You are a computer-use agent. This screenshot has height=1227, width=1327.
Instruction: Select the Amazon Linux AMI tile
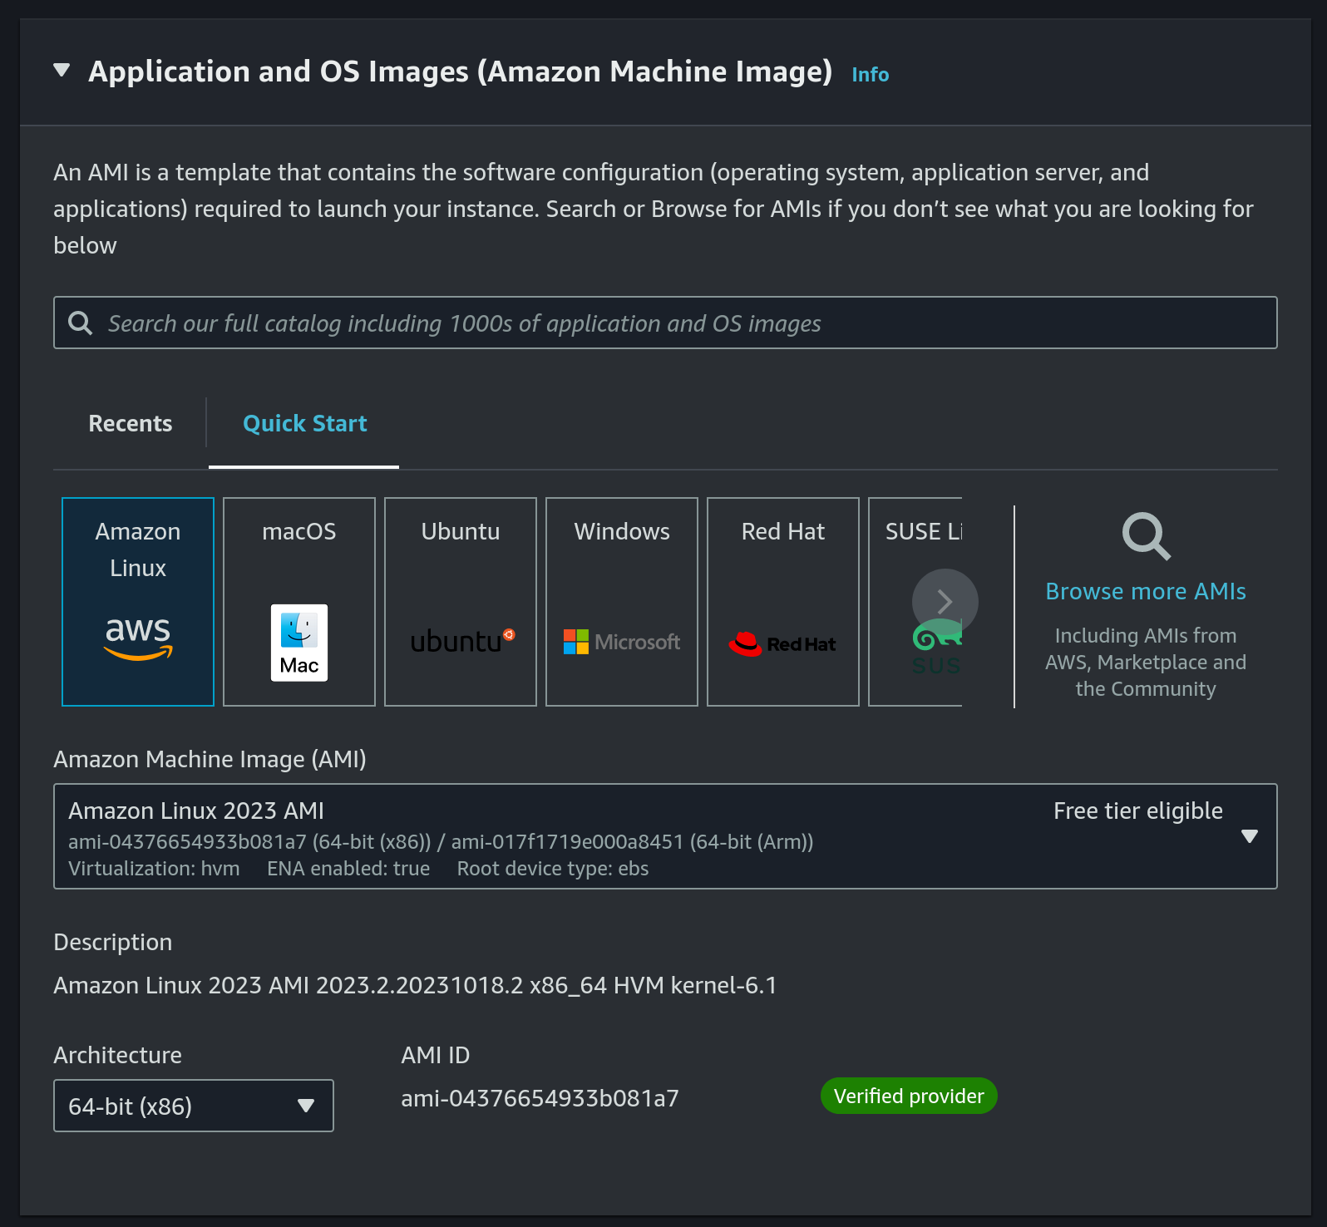click(x=138, y=602)
